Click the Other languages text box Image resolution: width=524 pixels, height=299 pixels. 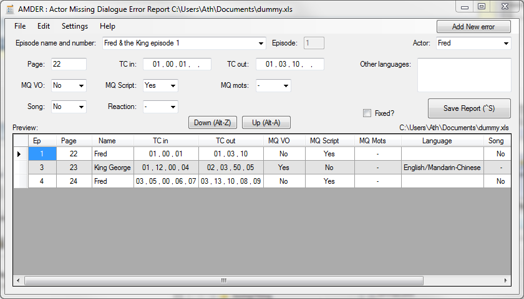pos(464,75)
